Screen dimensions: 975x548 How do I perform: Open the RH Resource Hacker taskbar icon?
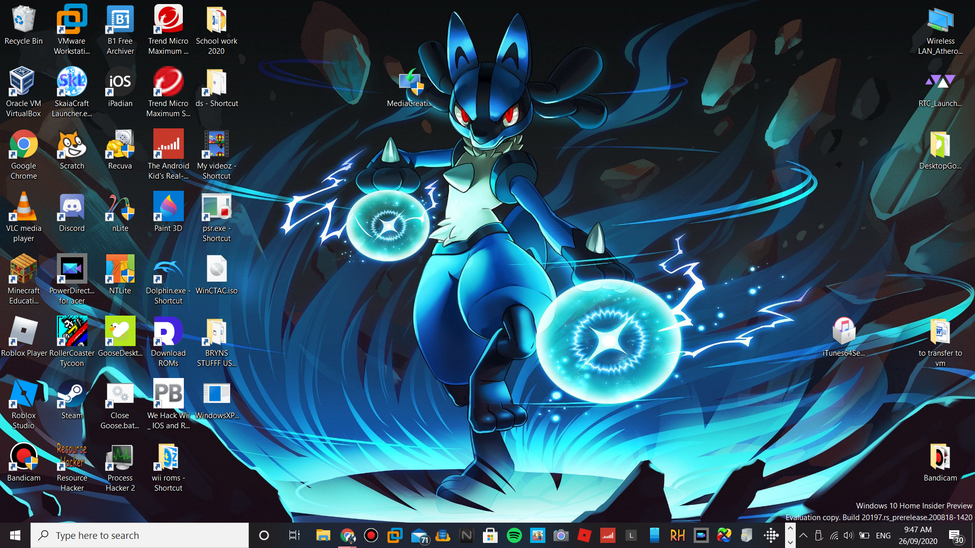click(677, 535)
